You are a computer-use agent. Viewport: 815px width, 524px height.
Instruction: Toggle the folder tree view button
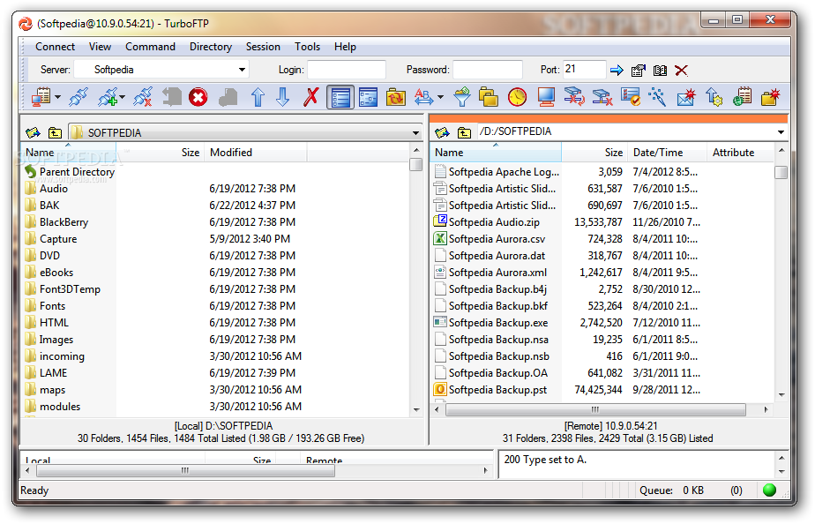point(368,97)
